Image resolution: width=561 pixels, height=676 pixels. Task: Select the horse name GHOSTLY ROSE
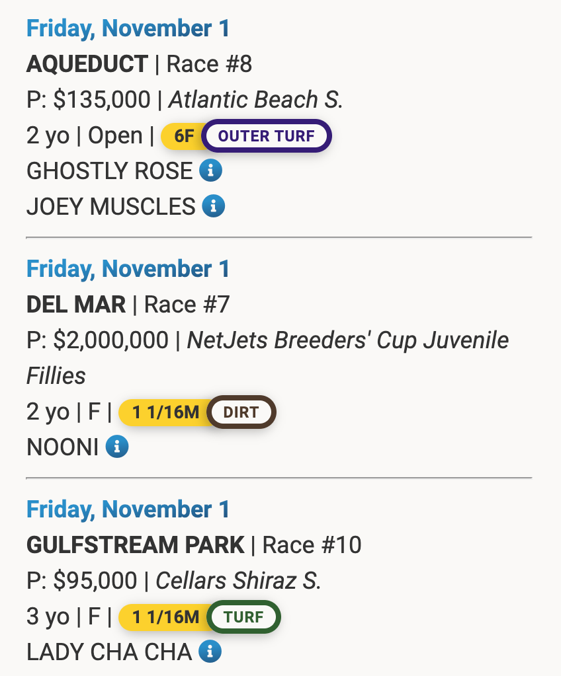109,171
